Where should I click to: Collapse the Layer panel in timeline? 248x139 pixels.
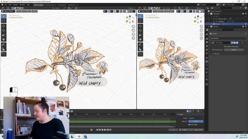pyautogui.click(x=178, y=114)
